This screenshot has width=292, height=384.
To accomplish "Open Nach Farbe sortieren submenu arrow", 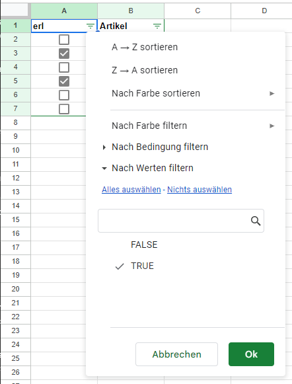I will [x=272, y=93].
